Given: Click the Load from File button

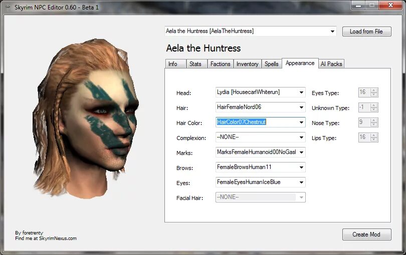Looking at the screenshot, I should pyautogui.click(x=366, y=31).
